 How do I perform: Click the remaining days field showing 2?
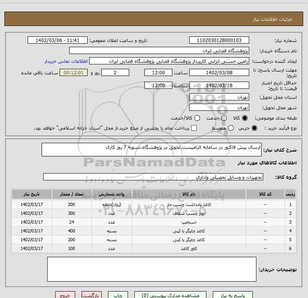click(115, 72)
